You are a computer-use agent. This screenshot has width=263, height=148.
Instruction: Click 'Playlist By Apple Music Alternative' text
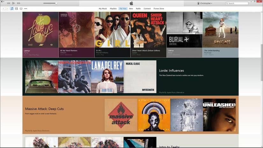tap(172, 92)
